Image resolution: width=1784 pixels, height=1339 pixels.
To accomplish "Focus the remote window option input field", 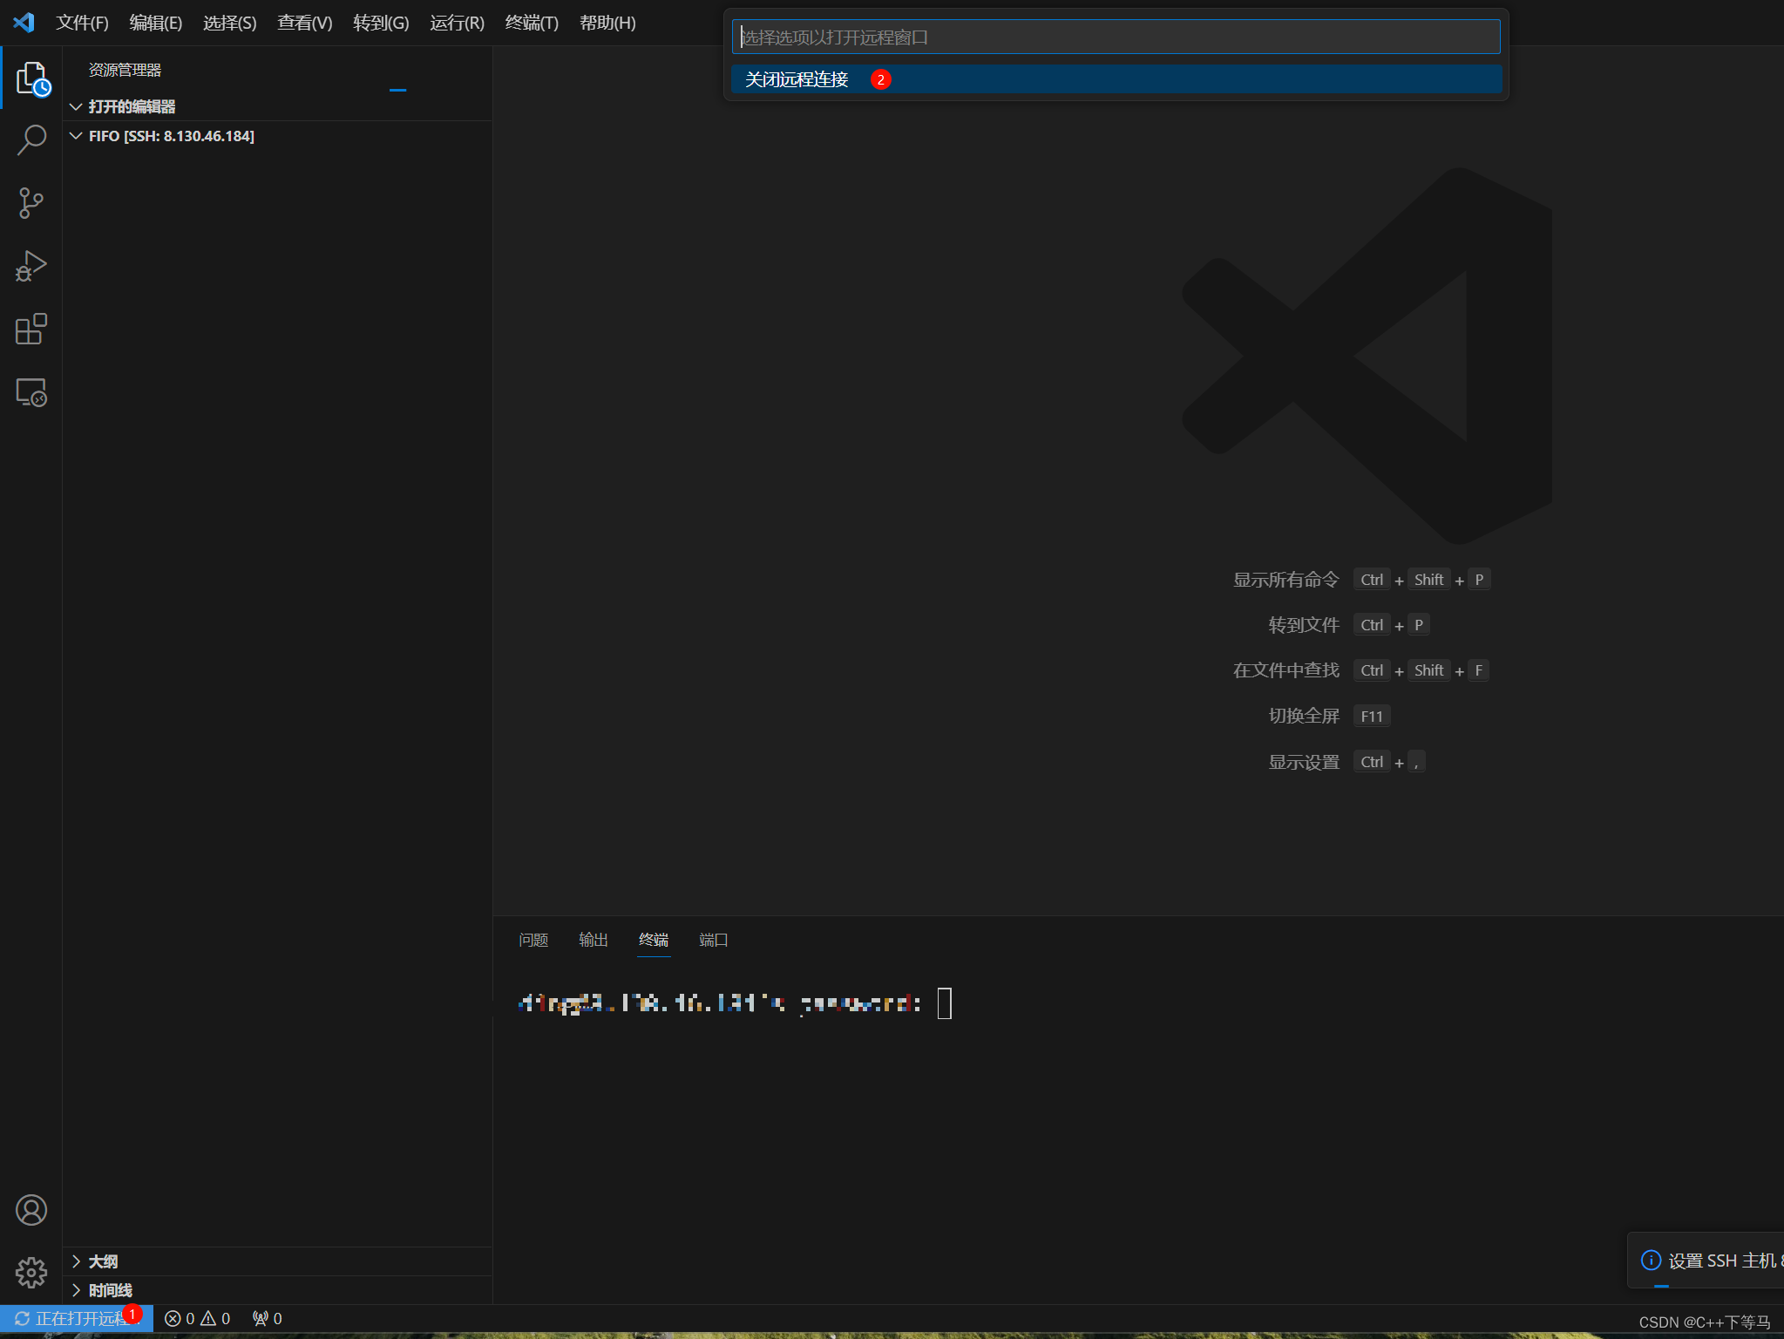I will click(1116, 37).
